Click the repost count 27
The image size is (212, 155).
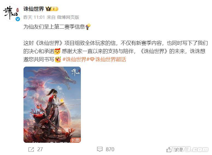click(40, 150)
